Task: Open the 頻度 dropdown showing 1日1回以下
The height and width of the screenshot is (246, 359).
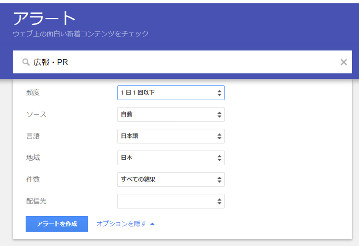Action: click(x=171, y=93)
